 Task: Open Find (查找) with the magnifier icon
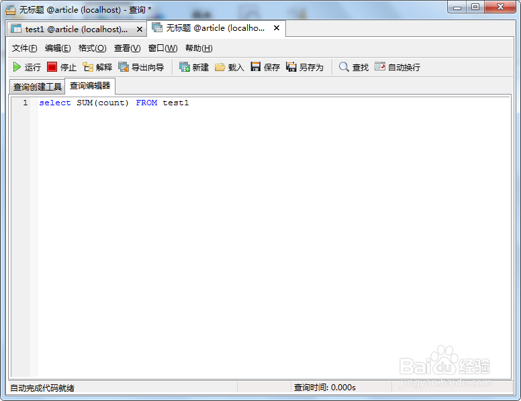click(344, 67)
